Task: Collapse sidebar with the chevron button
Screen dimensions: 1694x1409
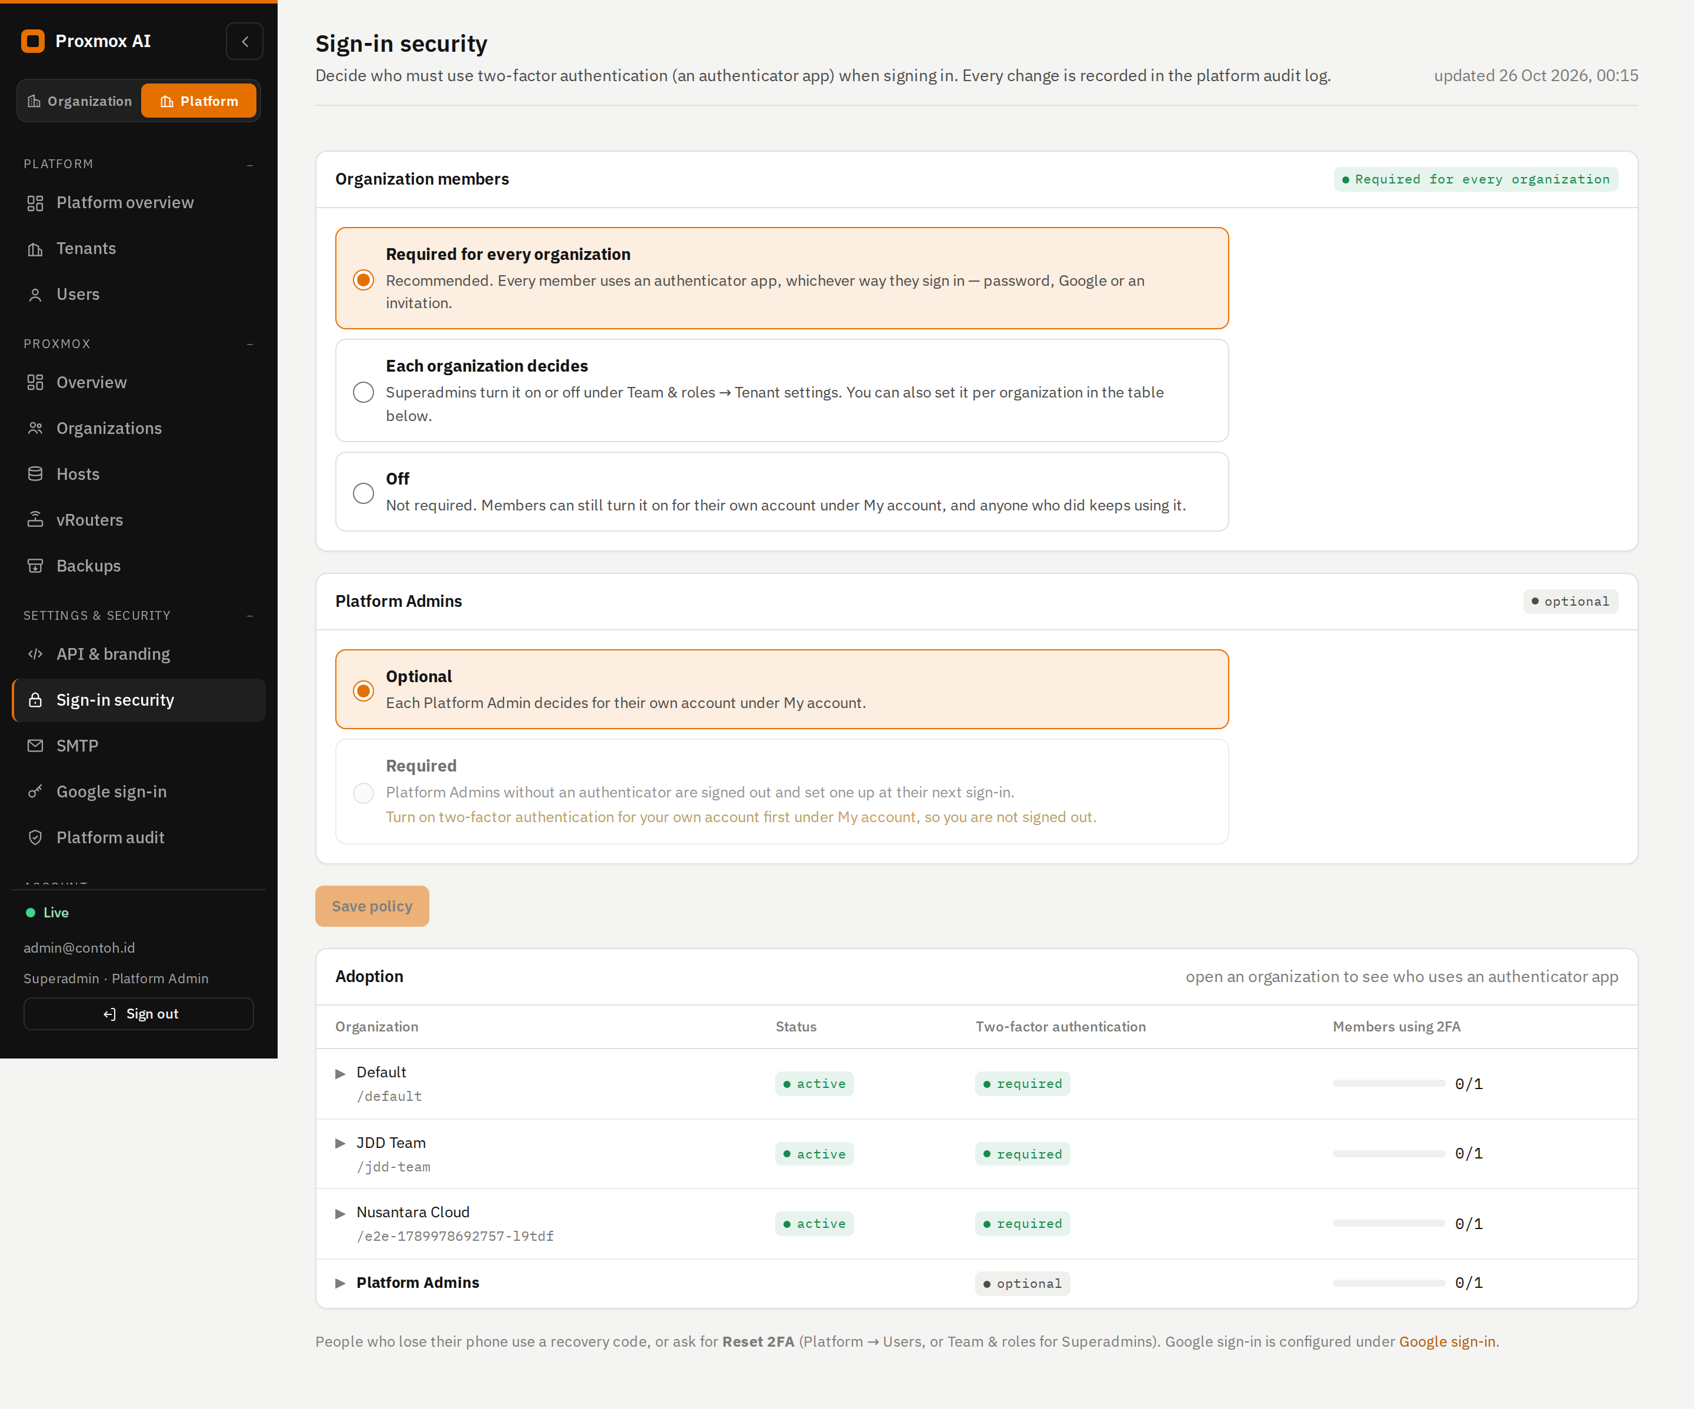Action: tap(245, 41)
